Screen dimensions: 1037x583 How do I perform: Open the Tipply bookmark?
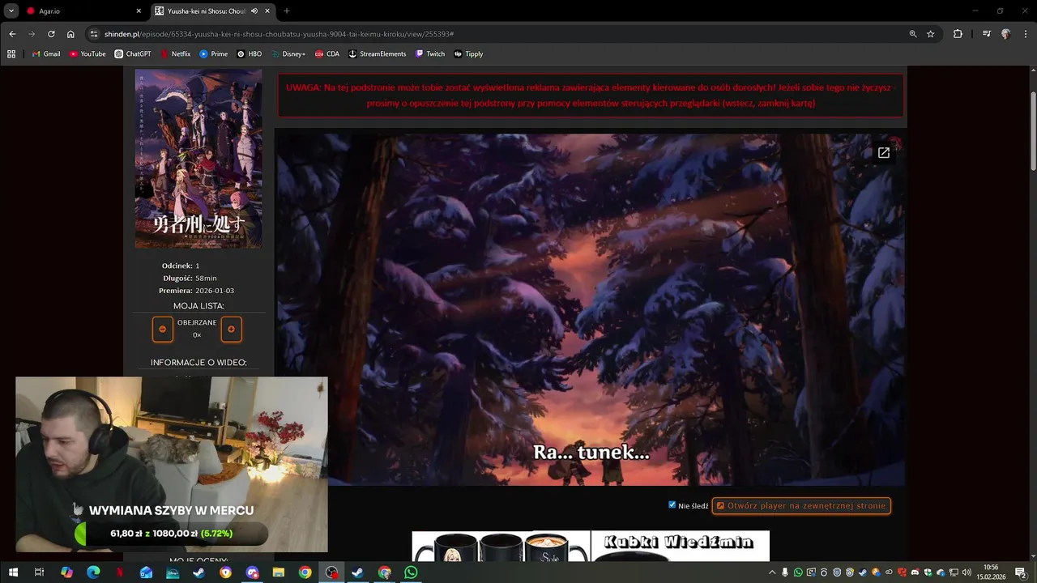(468, 54)
